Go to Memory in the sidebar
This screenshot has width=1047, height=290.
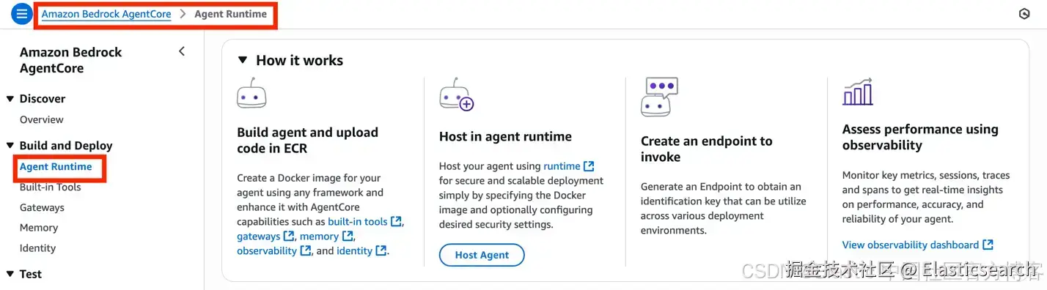39,228
